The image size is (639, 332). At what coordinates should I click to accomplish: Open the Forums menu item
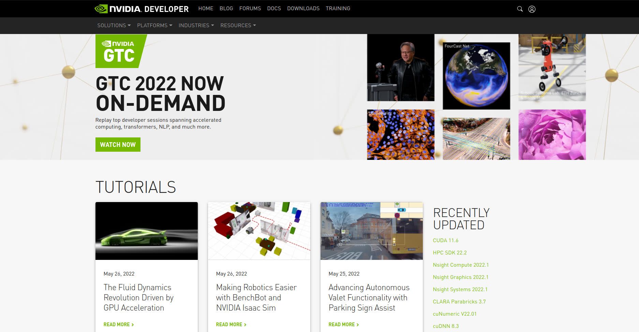tap(250, 9)
